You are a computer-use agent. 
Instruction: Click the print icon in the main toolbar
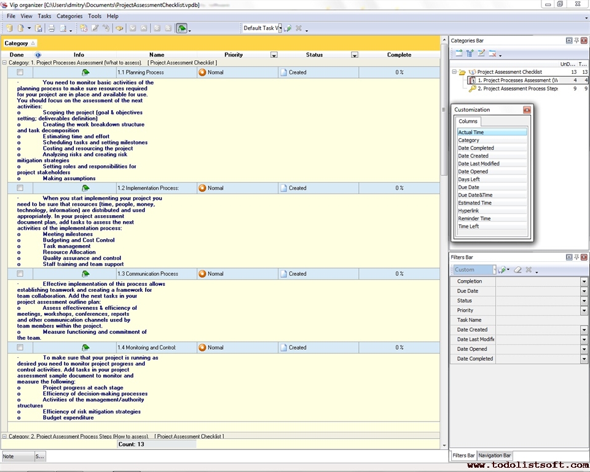coord(52,28)
